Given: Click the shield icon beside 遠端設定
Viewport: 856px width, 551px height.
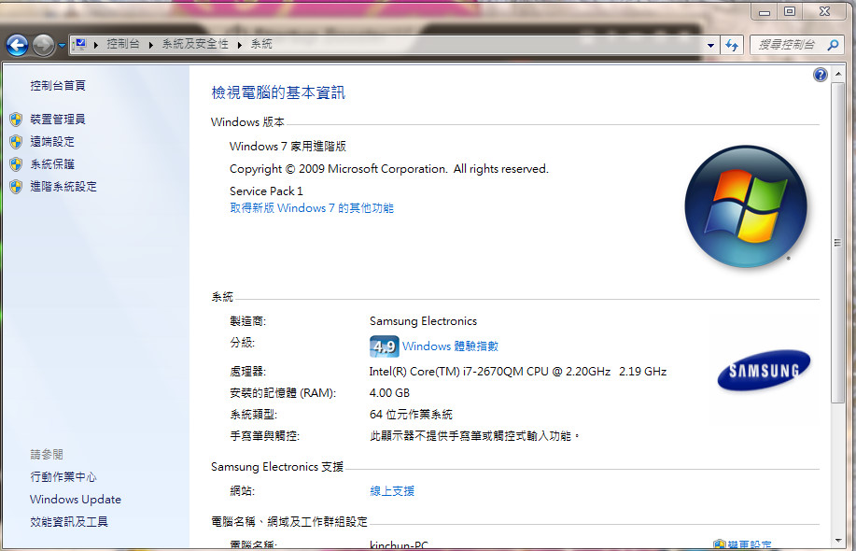Looking at the screenshot, I should [16, 142].
